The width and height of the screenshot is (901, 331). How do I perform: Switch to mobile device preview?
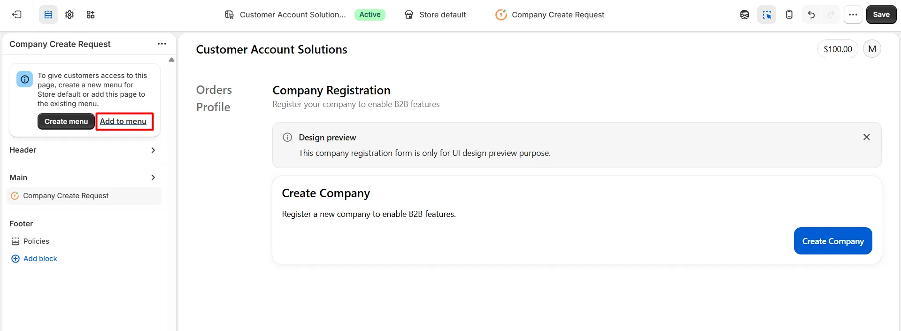tap(789, 15)
